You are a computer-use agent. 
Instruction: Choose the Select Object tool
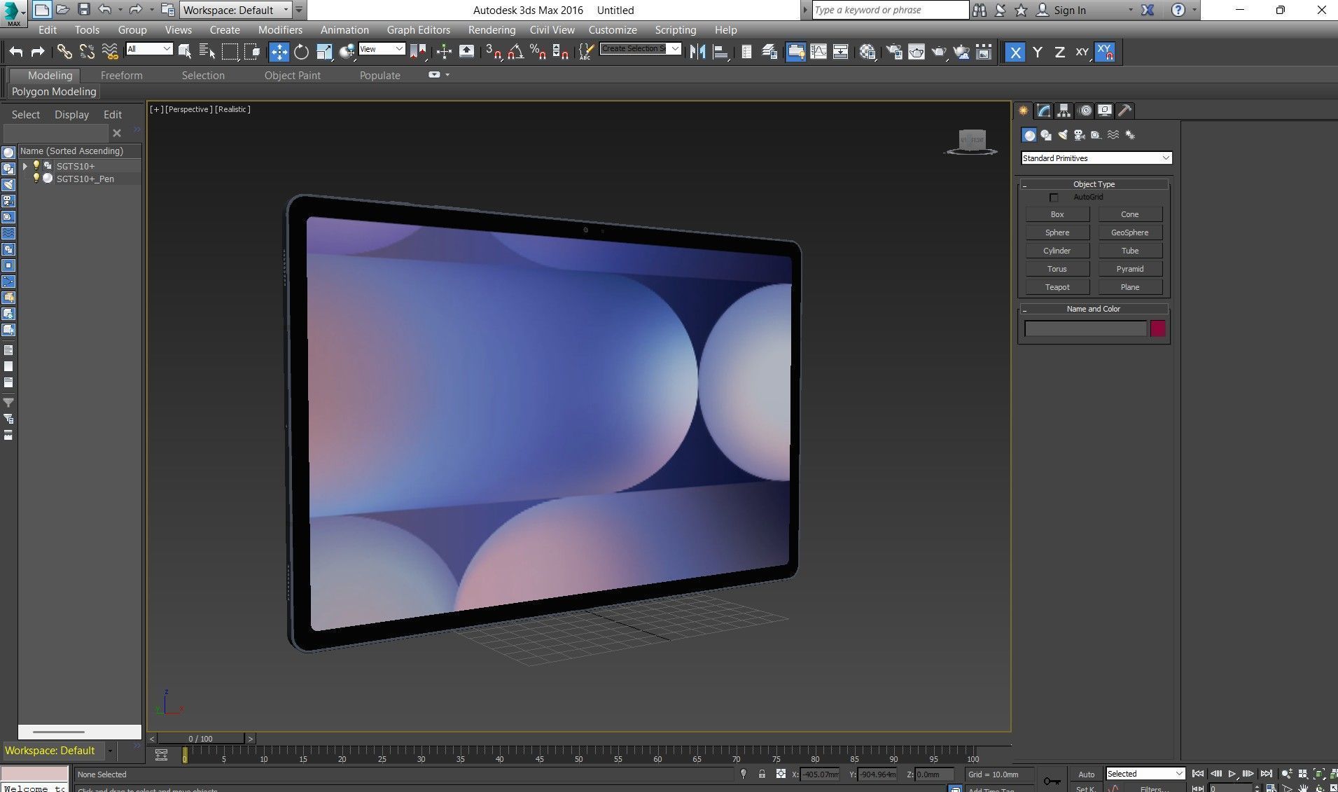pyautogui.click(x=185, y=51)
